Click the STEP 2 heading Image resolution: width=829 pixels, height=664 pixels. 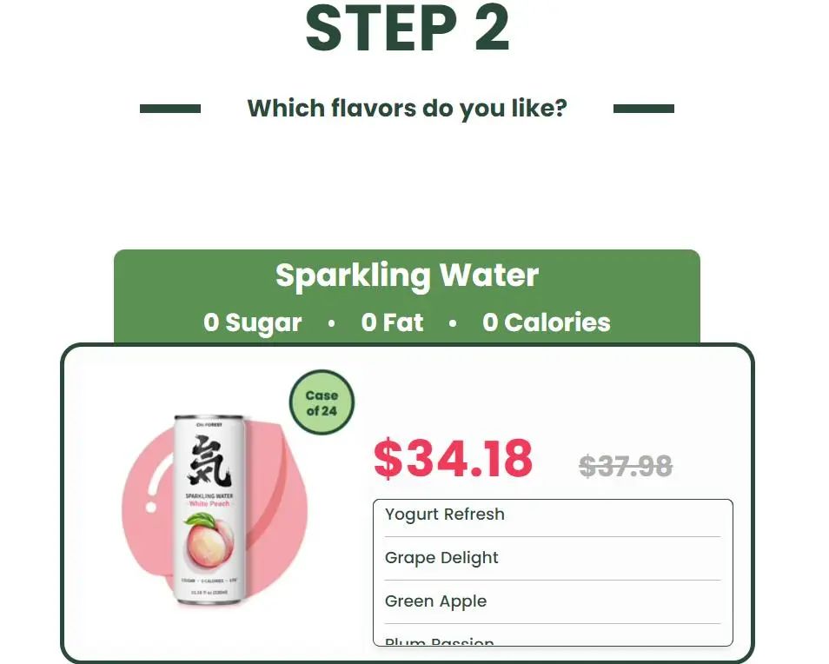(x=407, y=28)
